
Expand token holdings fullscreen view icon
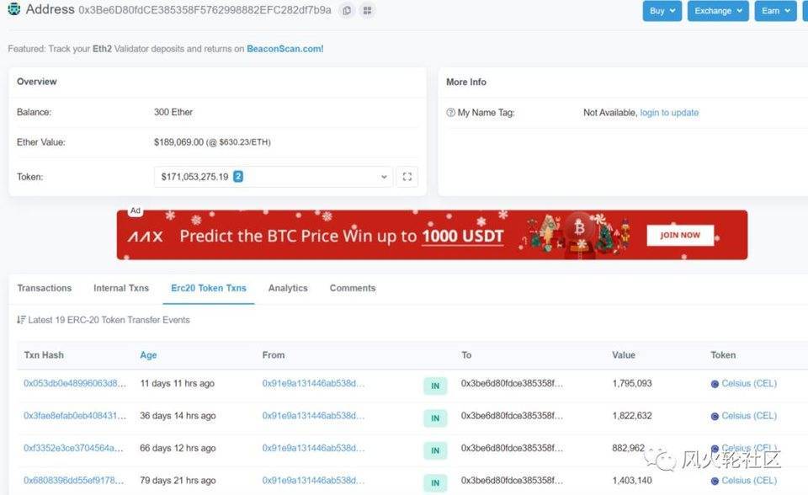click(407, 177)
